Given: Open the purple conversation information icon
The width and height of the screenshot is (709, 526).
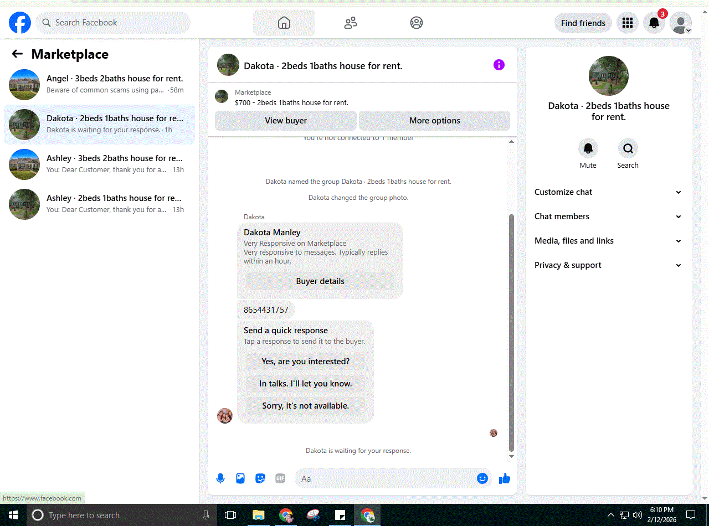Looking at the screenshot, I should coord(499,65).
